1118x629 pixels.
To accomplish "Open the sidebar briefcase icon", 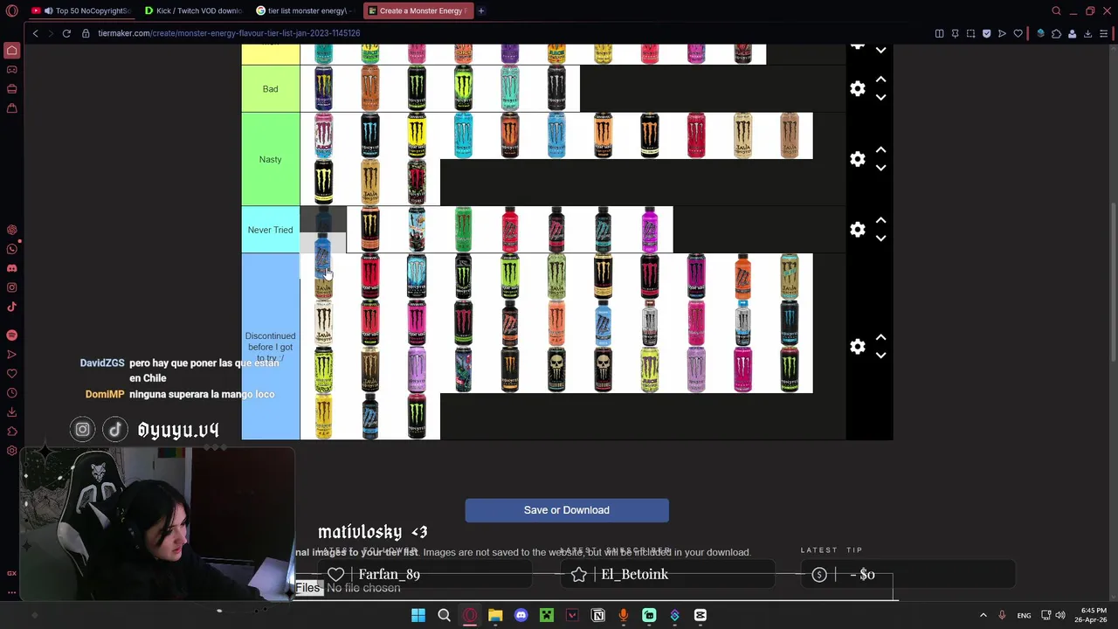I will (11, 88).
